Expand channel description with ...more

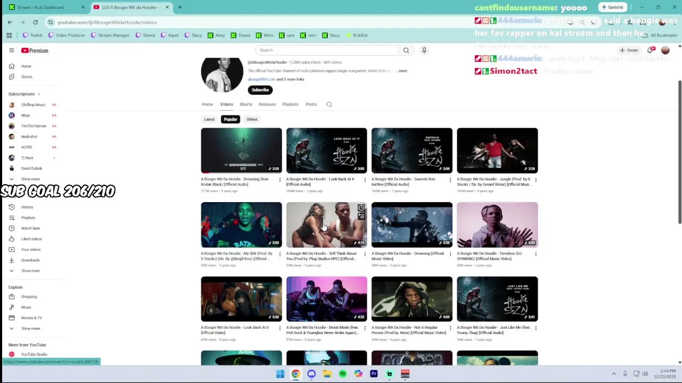402,71
